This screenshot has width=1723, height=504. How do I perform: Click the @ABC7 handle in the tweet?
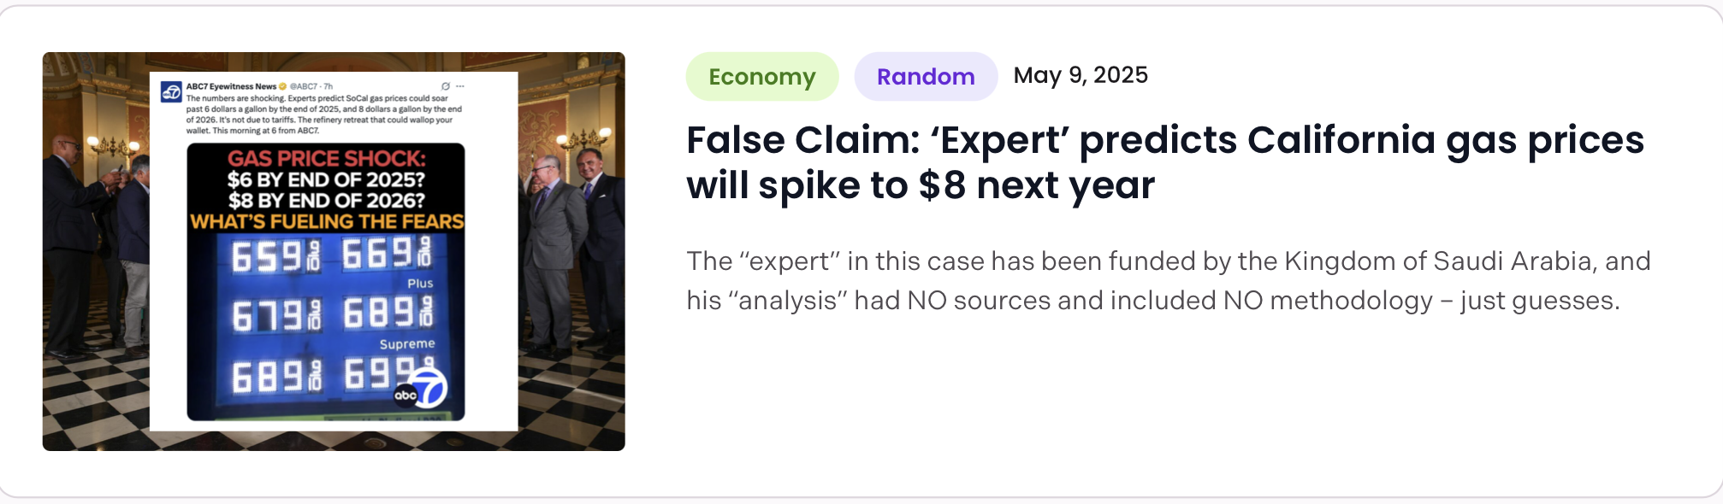point(304,86)
